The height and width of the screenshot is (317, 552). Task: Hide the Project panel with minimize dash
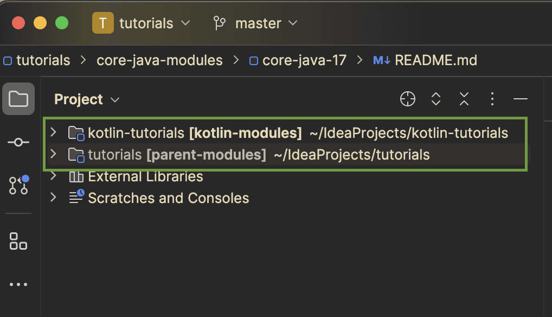tap(521, 99)
